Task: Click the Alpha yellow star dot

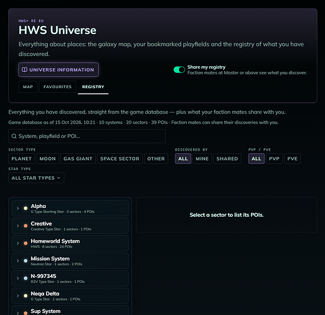Action: coord(26,209)
